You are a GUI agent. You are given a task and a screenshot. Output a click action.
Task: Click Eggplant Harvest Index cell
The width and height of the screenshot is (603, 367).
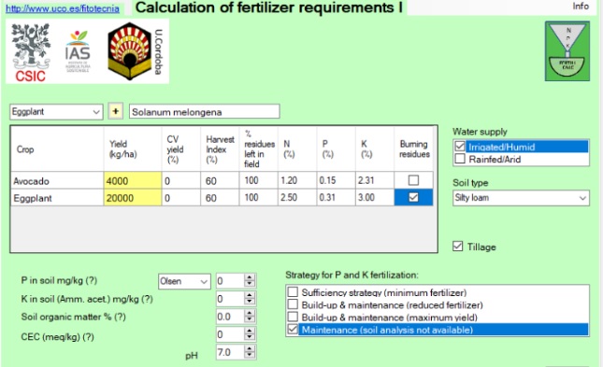point(220,198)
